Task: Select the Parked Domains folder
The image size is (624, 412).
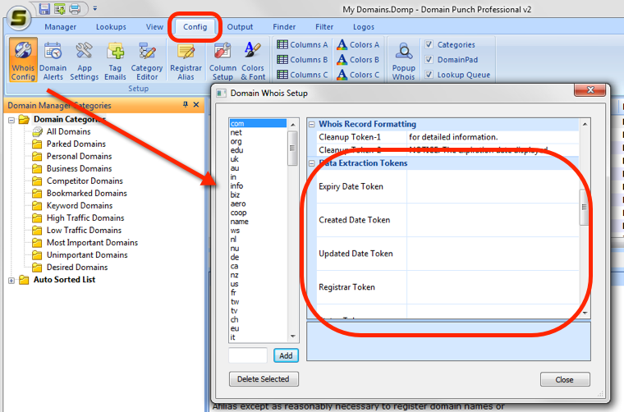Action: click(x=76, y=144)
